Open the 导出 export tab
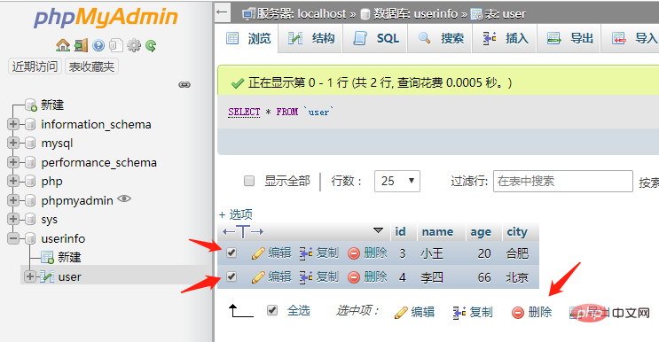 [x=569, y=39]
